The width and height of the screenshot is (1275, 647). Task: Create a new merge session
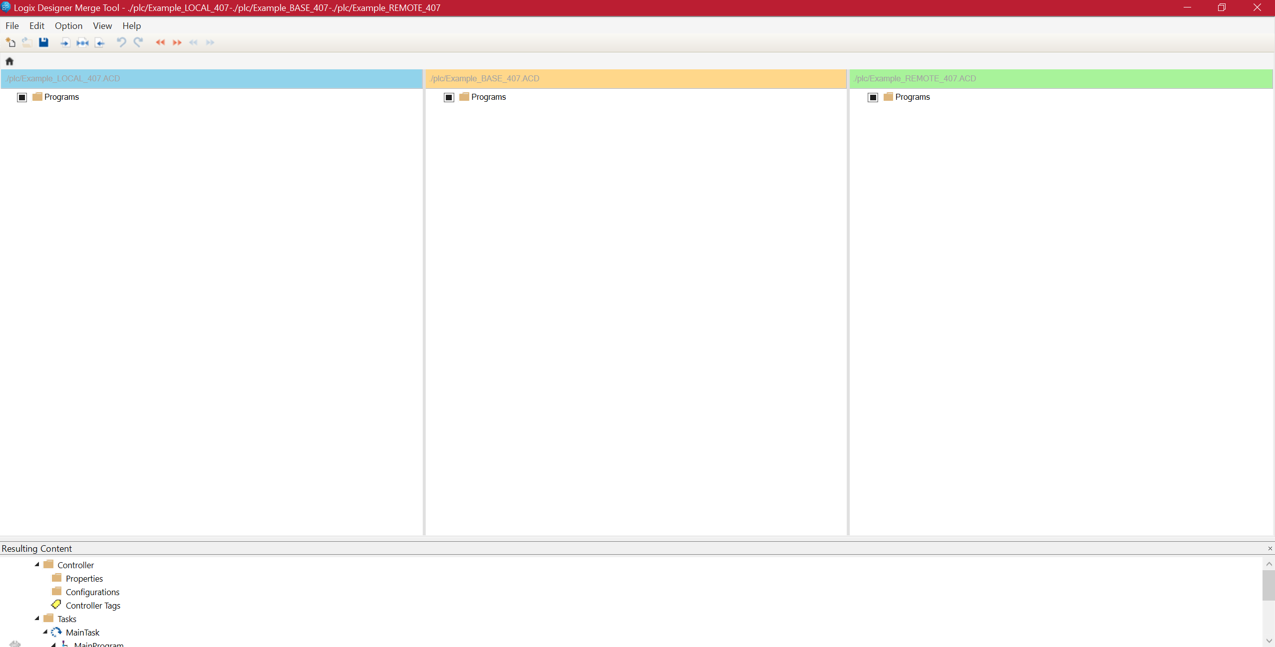(x=10, y=42)
